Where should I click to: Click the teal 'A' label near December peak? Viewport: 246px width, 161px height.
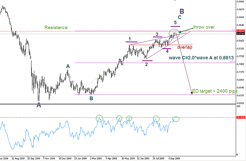[68, 66]
